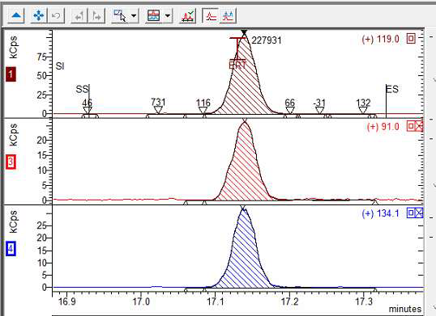Click the dark red trace 1 number box
Image resolution: width=436 pixels, height=316 pixels.
point(11,74)
